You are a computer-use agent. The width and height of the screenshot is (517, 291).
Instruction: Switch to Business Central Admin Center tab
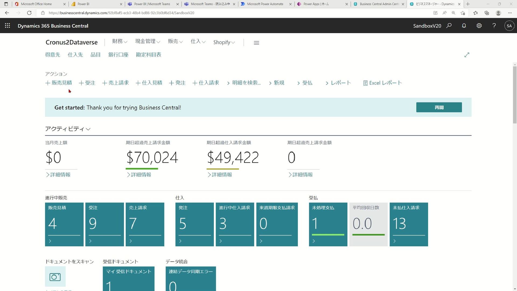pyautogui.click(x=379, y=4)
